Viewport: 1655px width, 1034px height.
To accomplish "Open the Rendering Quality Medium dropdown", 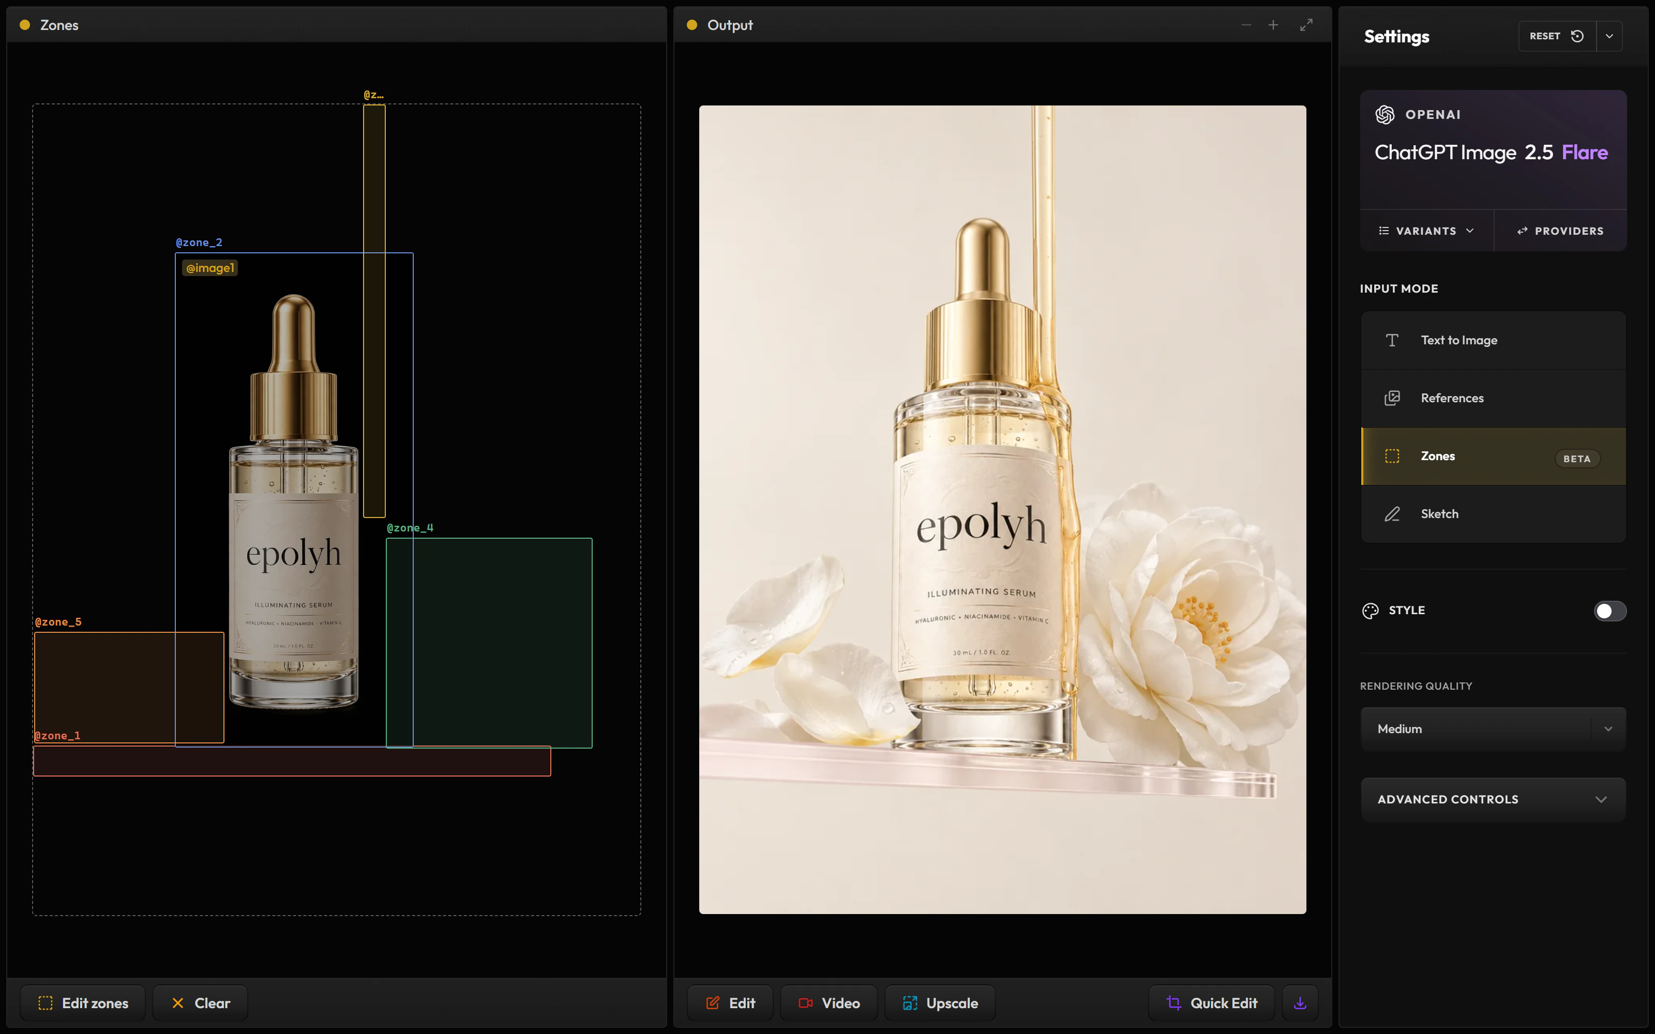I will (x=1493, y=729).
